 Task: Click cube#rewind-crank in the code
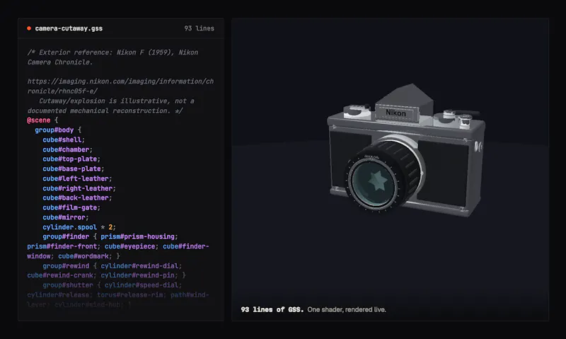coord(60,275)
